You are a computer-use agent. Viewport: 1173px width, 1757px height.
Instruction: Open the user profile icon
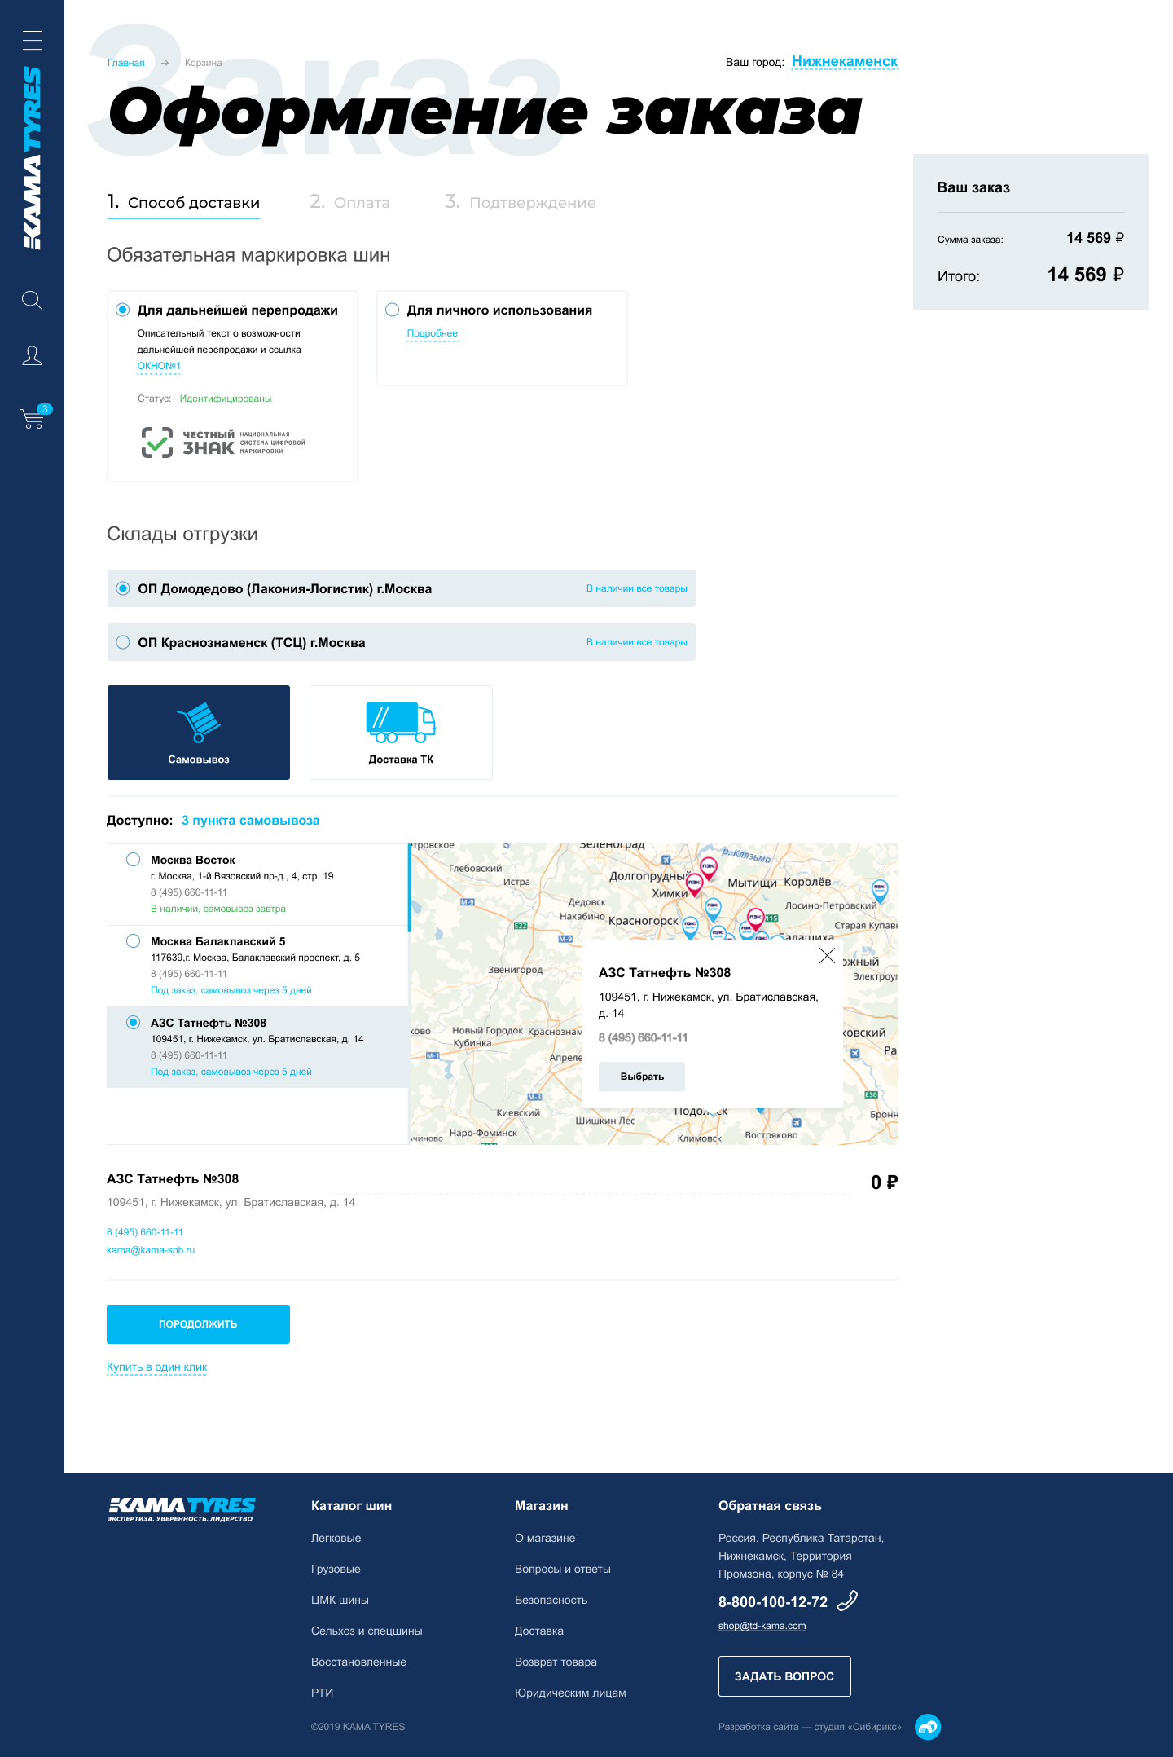click(32, 355)
